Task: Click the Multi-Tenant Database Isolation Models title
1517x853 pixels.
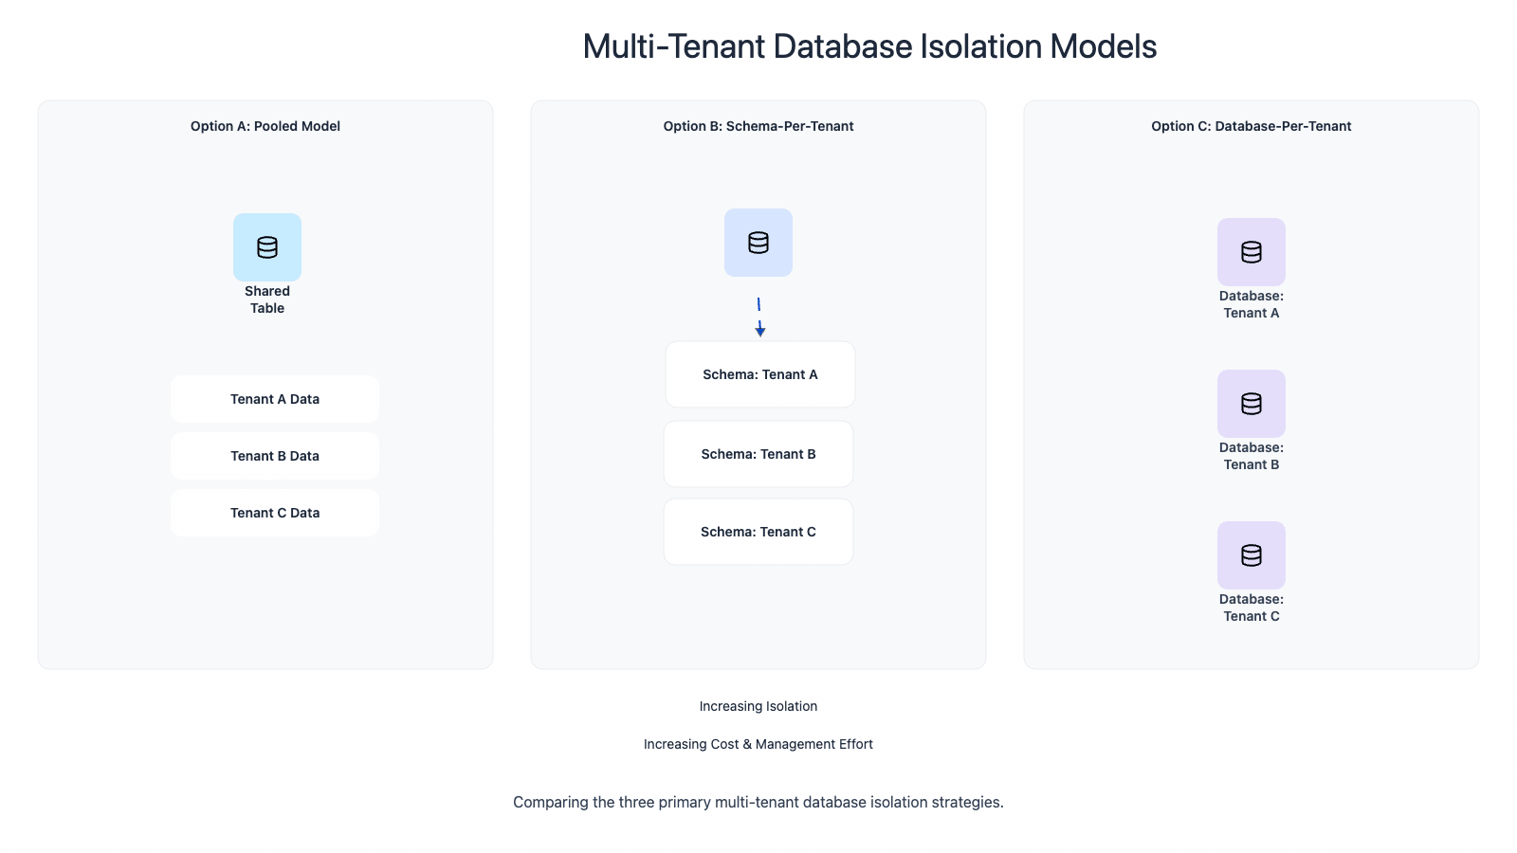Action: tap(869, 46)
